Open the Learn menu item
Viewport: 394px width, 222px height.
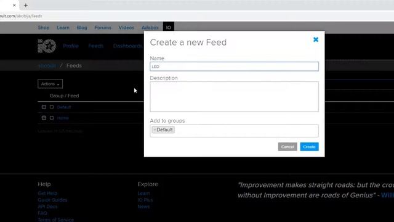[63, 28]
